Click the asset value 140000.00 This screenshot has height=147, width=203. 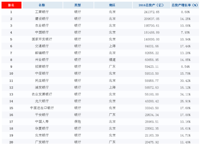(152, 39)
